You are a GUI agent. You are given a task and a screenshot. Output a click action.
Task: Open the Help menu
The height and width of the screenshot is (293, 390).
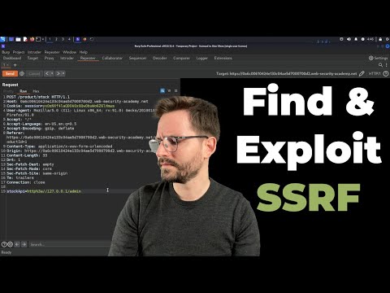point(84,52)
